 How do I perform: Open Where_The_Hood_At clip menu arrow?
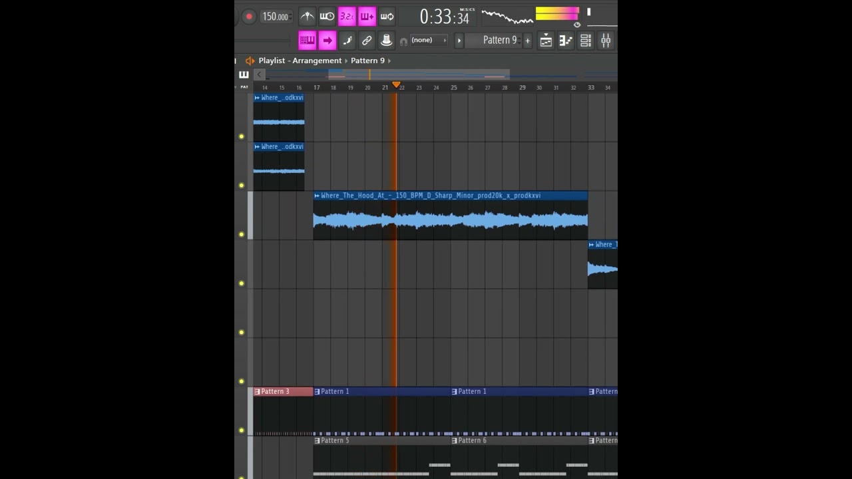coord(317,196)
